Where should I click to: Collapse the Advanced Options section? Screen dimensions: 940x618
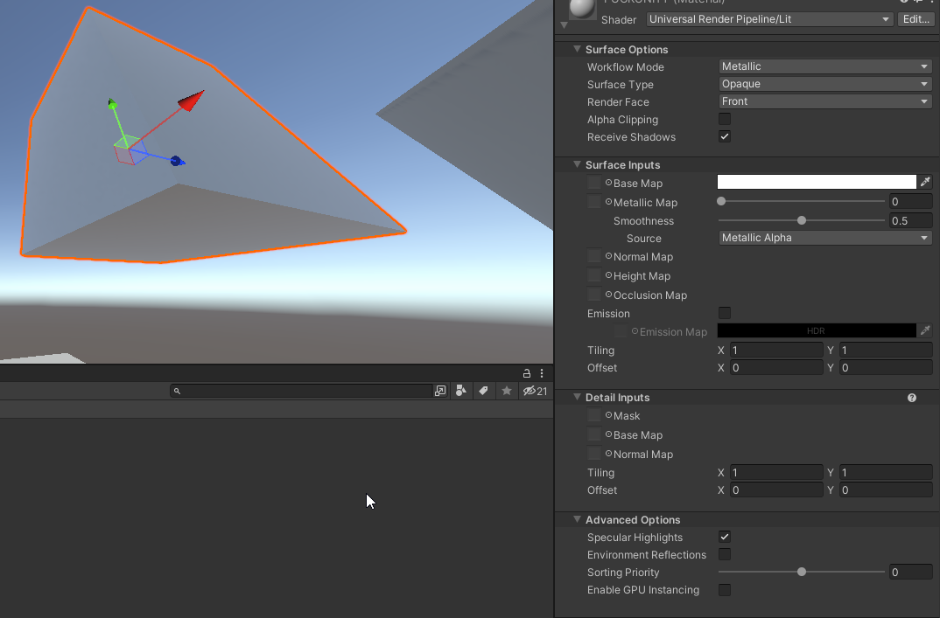point(577,519)
